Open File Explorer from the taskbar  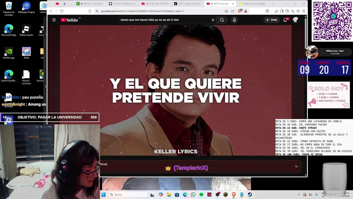169,195
